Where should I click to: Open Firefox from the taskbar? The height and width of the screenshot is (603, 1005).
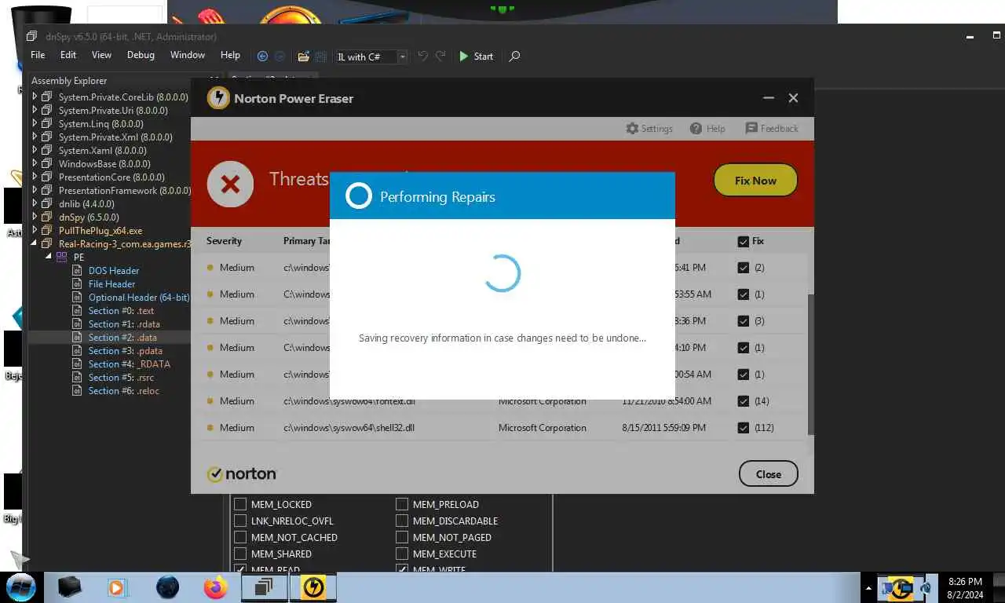(215, 587)
